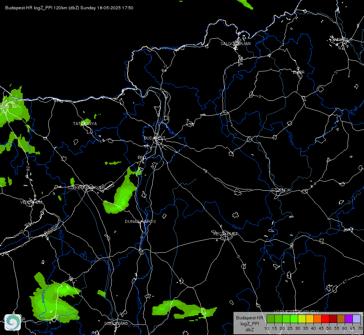The width and height of the screenshot is (364, 335).
Task: Click the road number 47 label
Action: (x=345, y=282)
